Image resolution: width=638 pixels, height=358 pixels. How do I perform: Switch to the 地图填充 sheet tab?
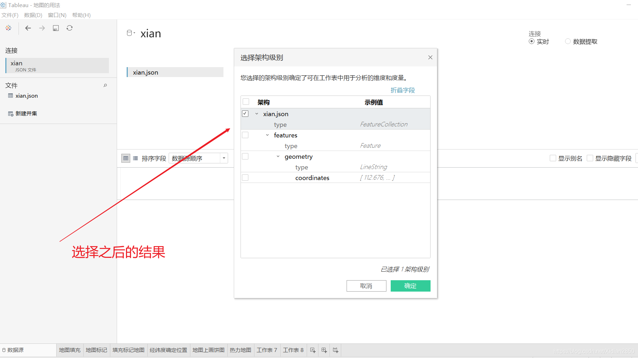click(70, 350)
